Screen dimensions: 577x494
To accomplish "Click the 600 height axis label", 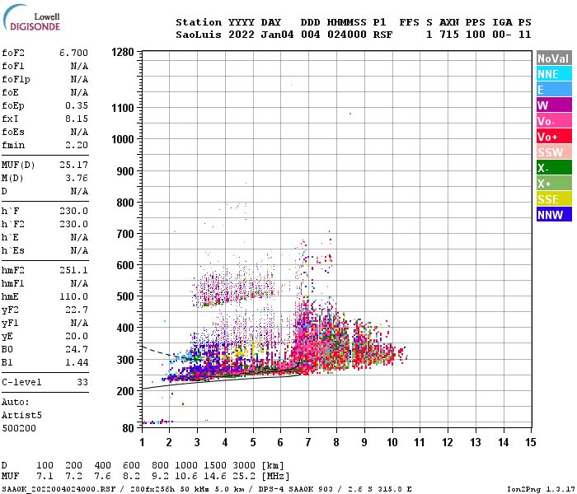I will pos(125,265).
